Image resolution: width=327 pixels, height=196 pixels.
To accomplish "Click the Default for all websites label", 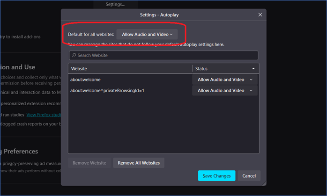I will tap(91, 35).
